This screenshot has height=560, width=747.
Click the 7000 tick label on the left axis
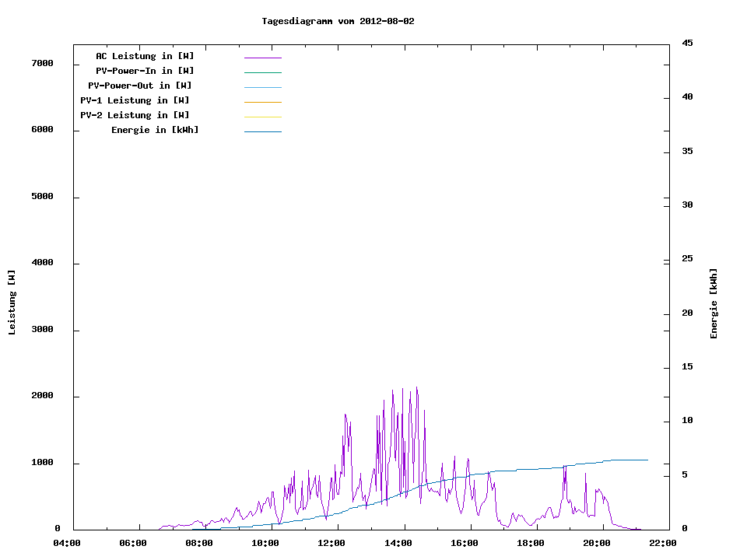41,63
